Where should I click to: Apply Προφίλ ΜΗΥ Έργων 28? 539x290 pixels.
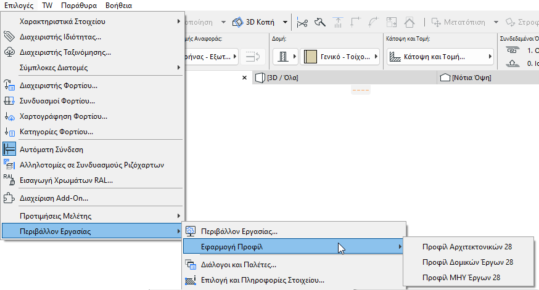pos(467,278)
